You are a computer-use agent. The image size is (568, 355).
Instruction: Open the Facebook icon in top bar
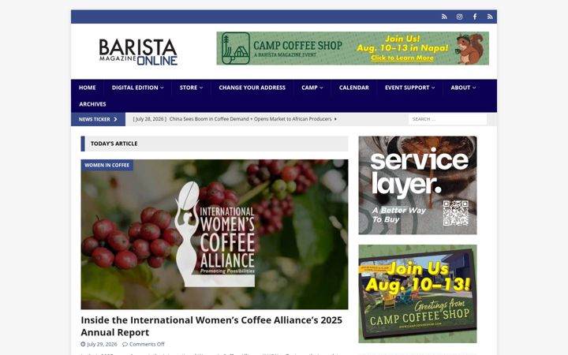(x=475, y=17)
